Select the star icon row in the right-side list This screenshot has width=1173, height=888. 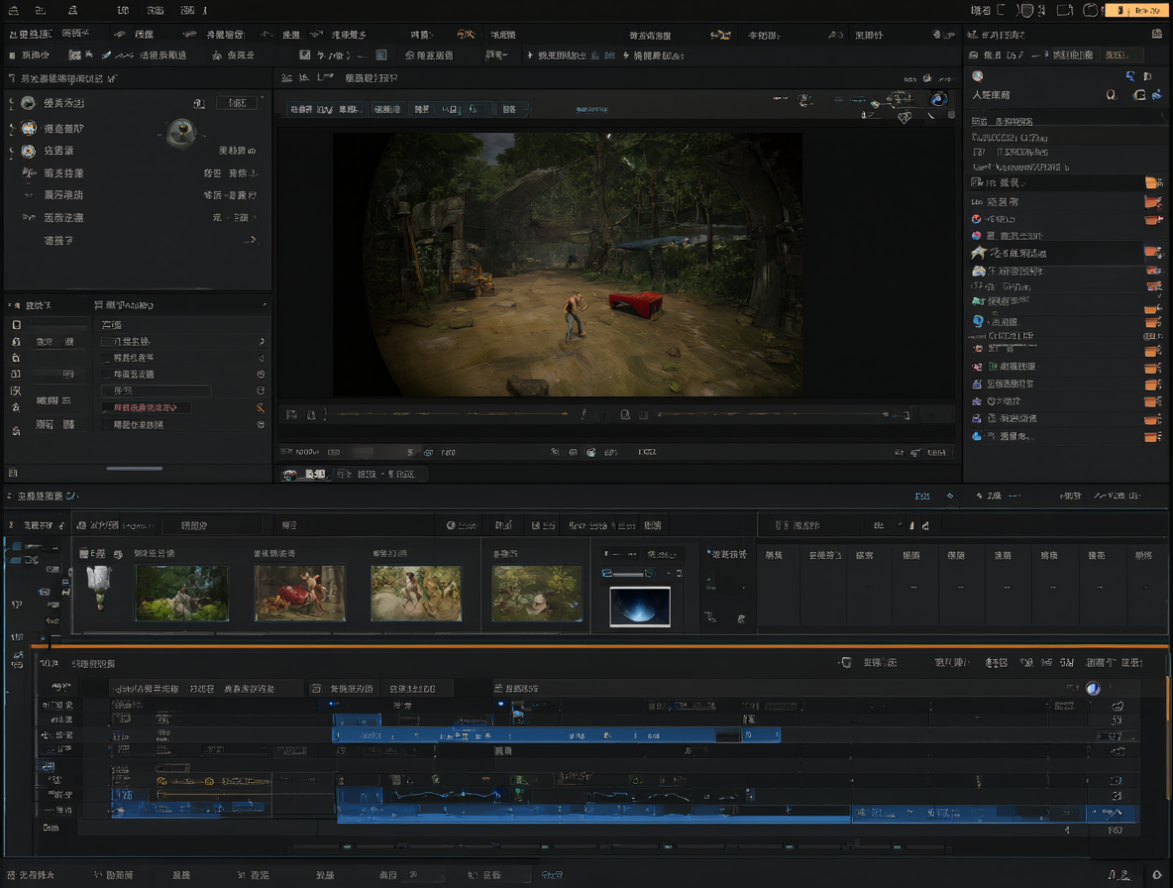(1065, 253)
